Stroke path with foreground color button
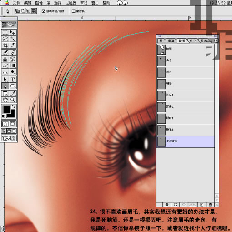The height and width of the screenshot is (232, 232). (x=175, y=205)
